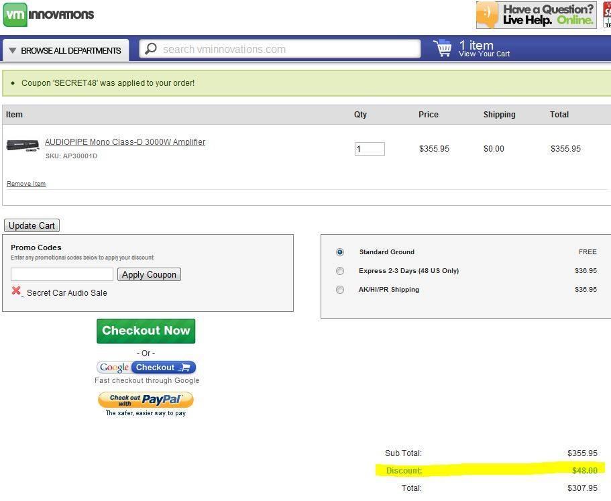Screen dimensions: 611x501
Task: Click the SKU: AP30001D text
Action: [x=71, y=156]
